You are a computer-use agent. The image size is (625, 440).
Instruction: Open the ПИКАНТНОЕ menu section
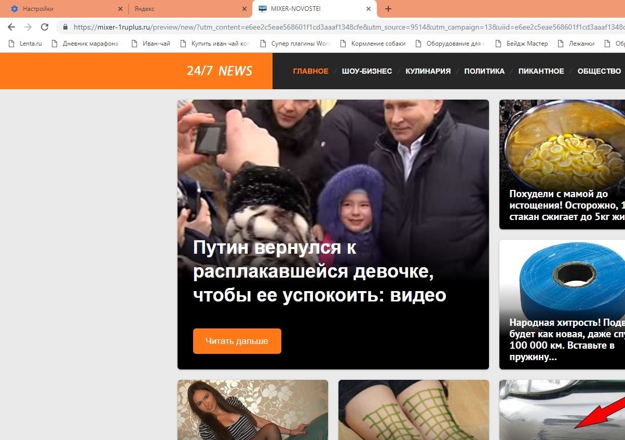click(x=541, y=71)
